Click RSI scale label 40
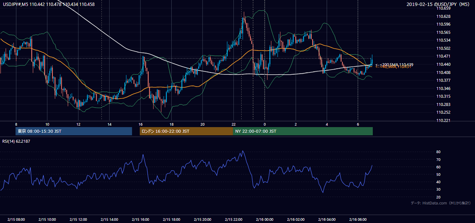The width and height of the screenshot is (475, 223). coord(439,182)
